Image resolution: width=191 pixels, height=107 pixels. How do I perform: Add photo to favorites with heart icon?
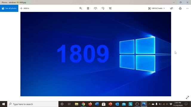pyautogui.click(x=95, y=8)
